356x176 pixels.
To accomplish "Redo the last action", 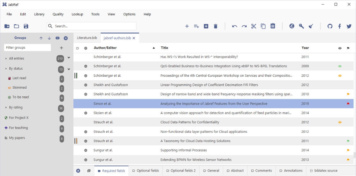I will pyautogui.click(x=244, y=26).
